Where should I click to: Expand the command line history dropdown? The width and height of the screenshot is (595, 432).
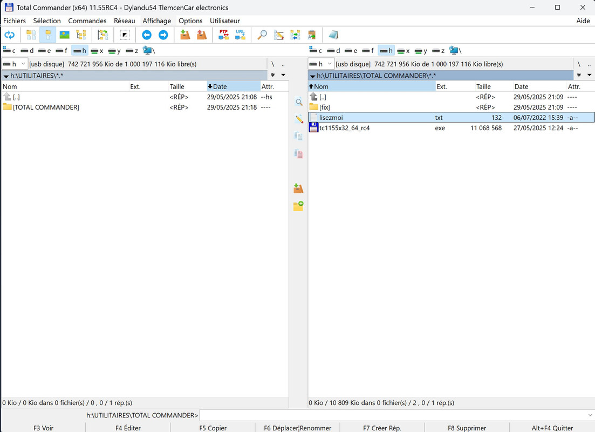pos(590,415)
